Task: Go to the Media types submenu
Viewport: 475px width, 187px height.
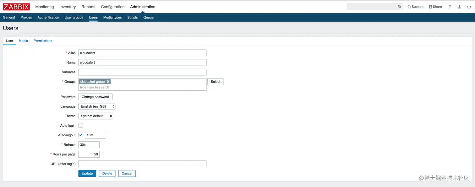Action: coord(112,18)
